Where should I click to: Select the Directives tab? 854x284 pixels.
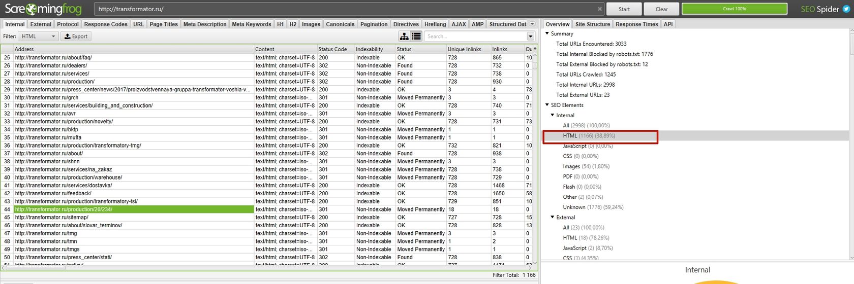click(406, 24)
